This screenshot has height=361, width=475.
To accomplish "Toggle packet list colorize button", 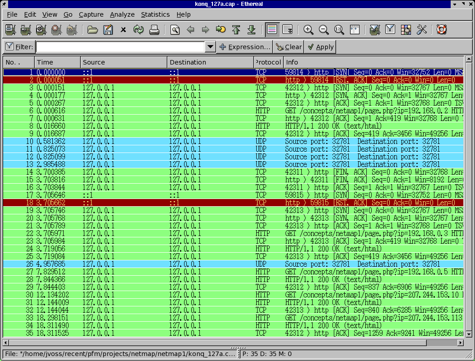I will point(272,30).
